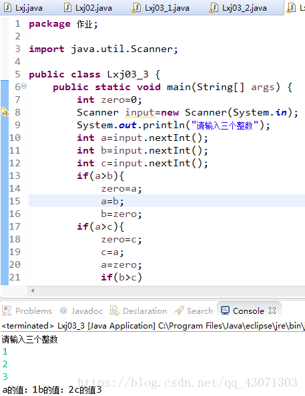Screen dimensions: 305x396
Task: Click the Lxj.java file icon
Action: pyautogui.click(x=8, y=7)
